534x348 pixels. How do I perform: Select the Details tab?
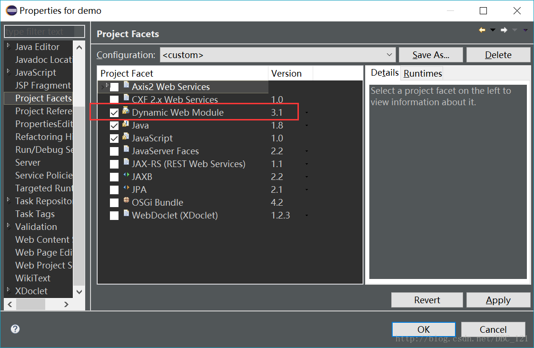(x=385, y=73)
